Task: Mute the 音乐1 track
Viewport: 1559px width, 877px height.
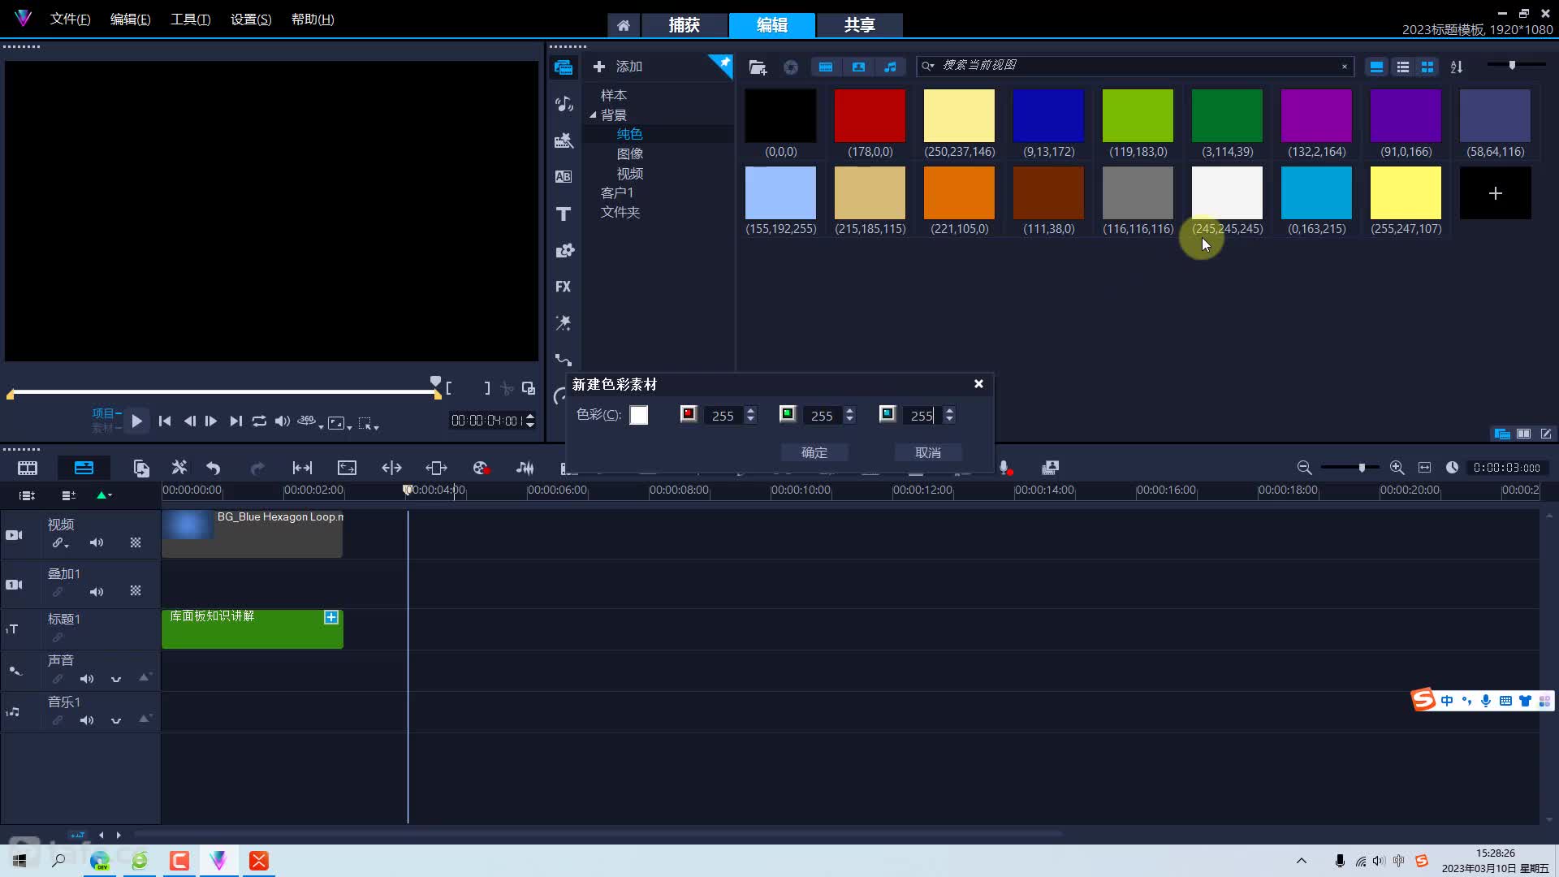Action: [x=87, y=720]
